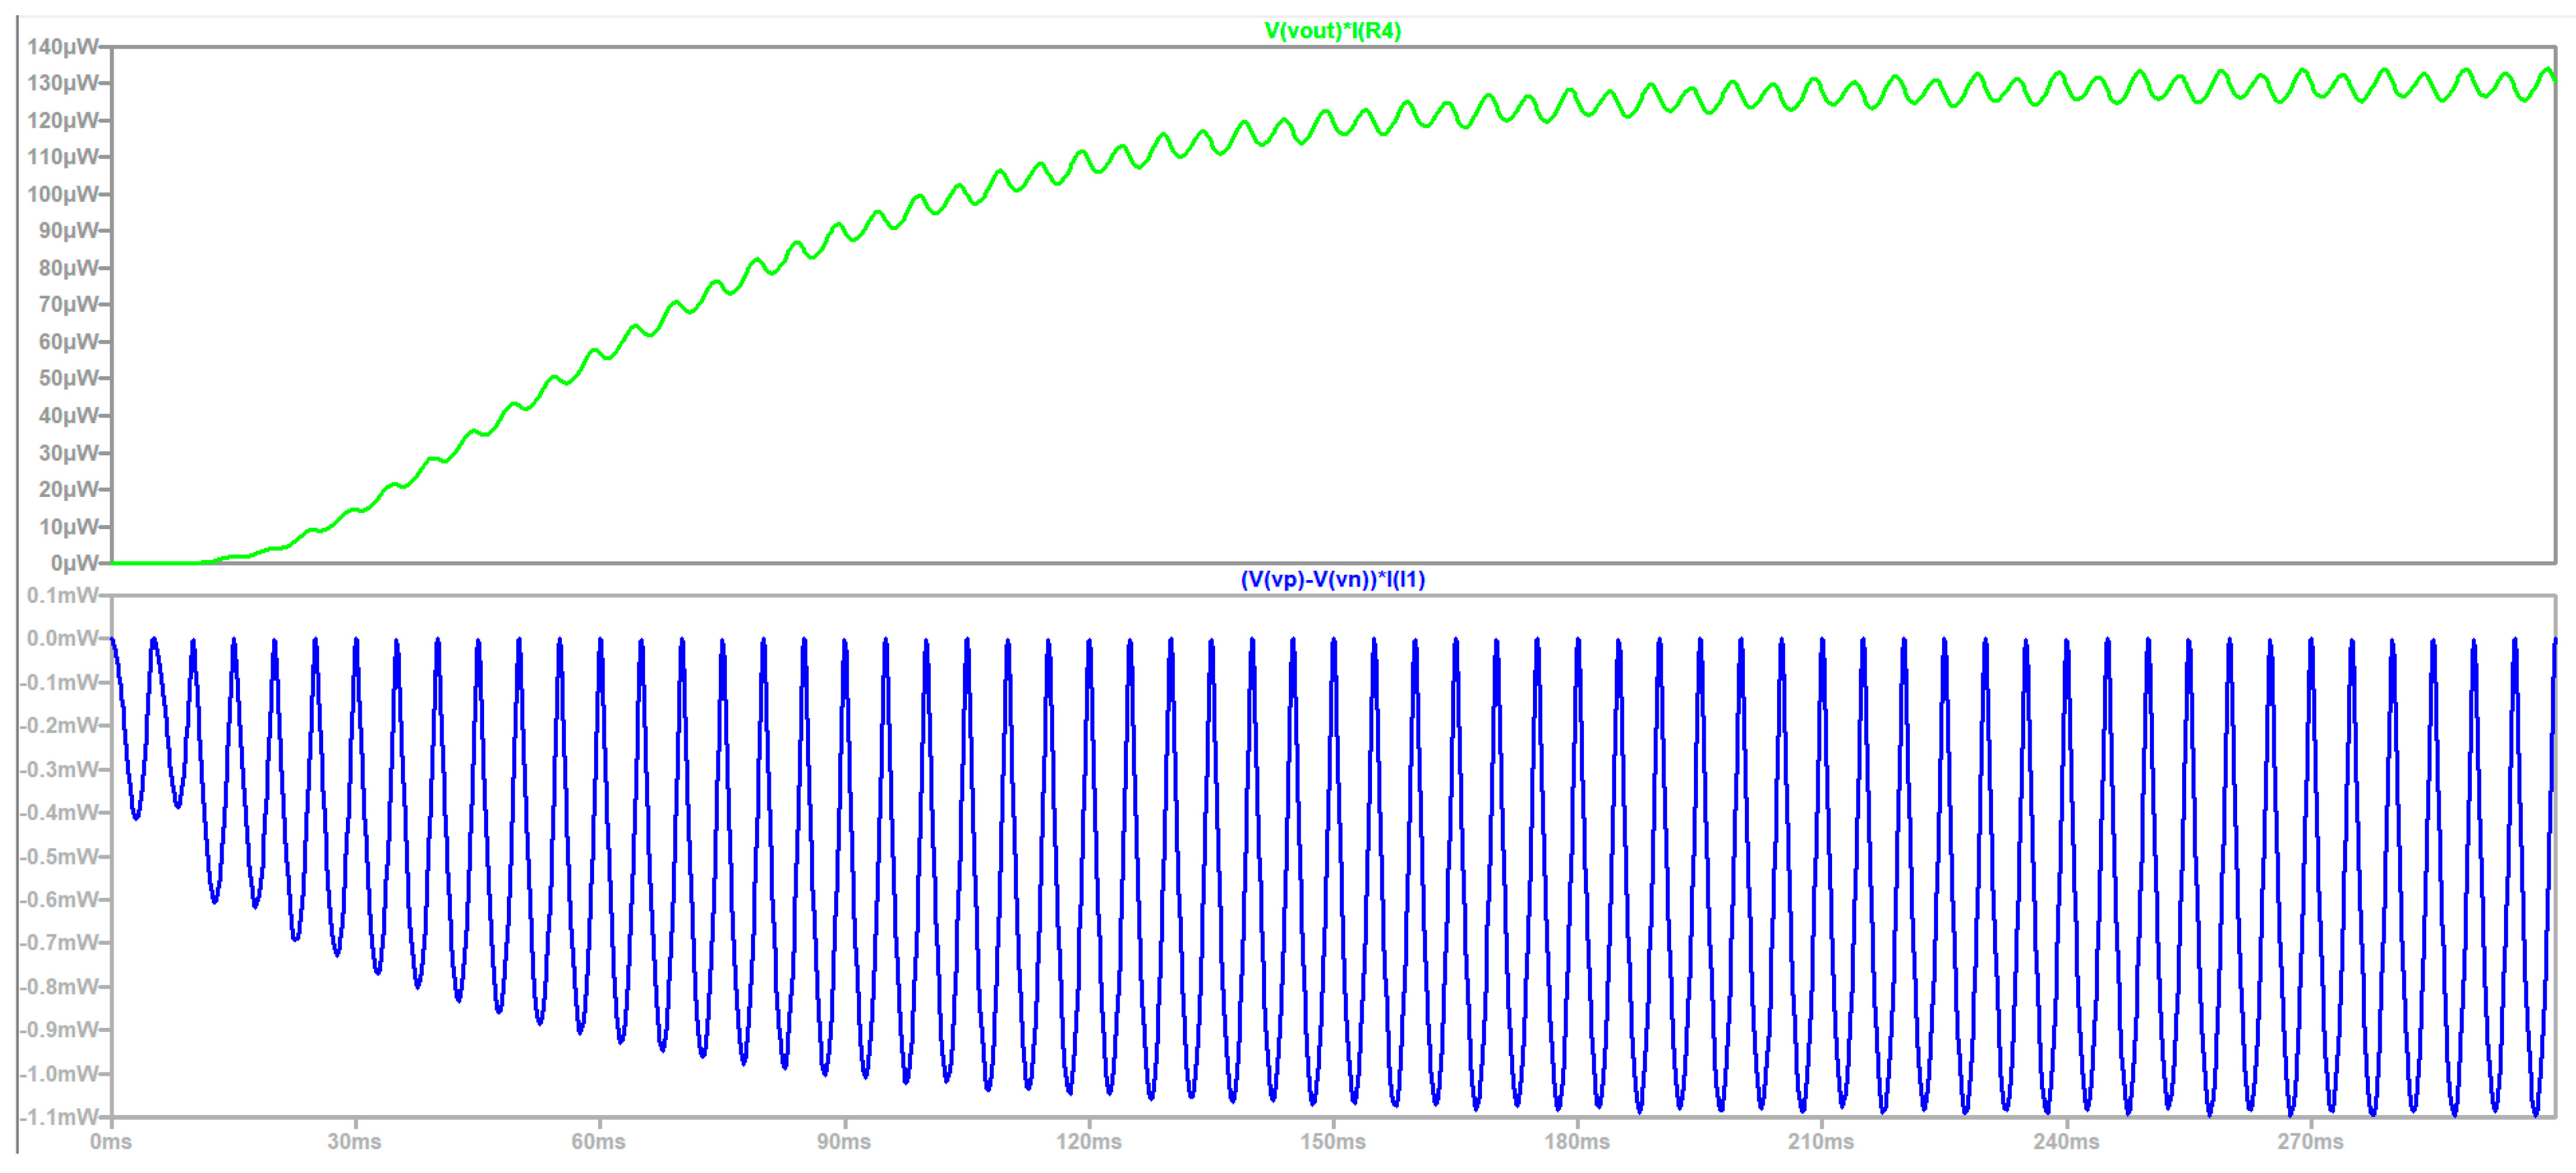This screenshot has height=1173, width=2576.
Task: Click the blue (V(vp)-V(vn))*I(I1) trace label
Action: click(1332, 580)
